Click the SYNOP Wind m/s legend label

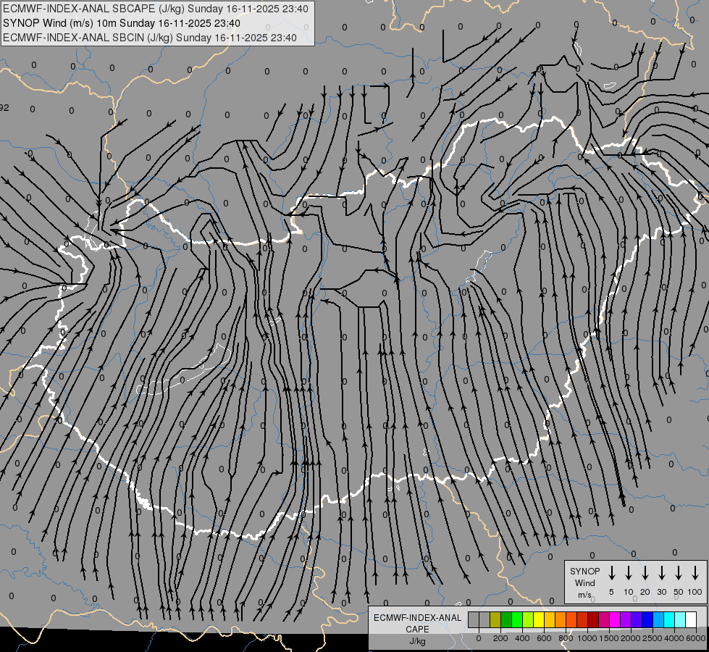pyautogui.click(x=584, y=582)
